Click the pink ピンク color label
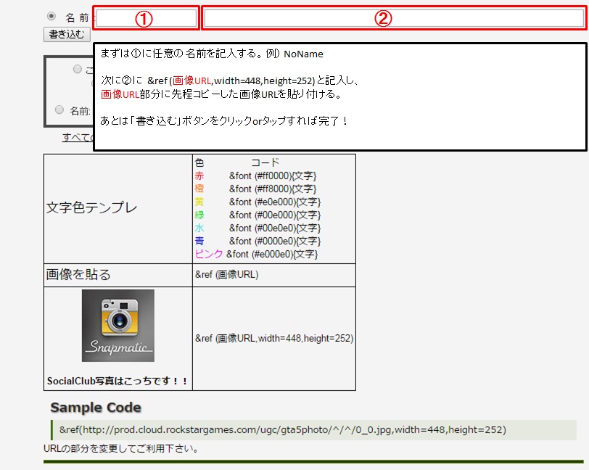This screenshot has width=589, height=470. point(209,254)
